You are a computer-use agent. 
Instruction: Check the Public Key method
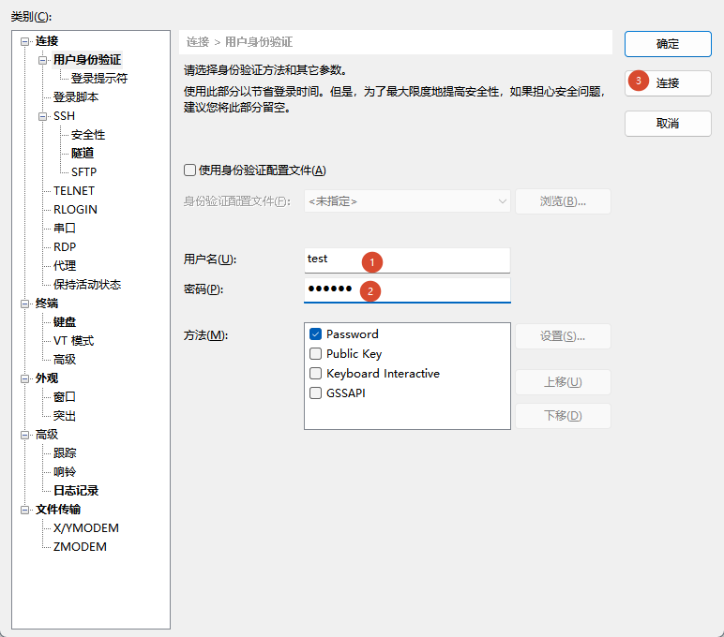[x=316, y=354]
